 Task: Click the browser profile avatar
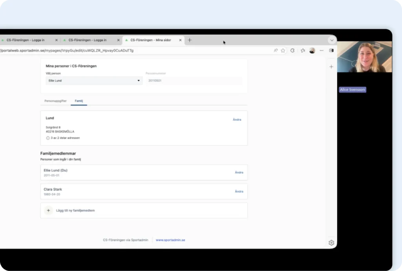pyautogui.click(x=312, y=50)
